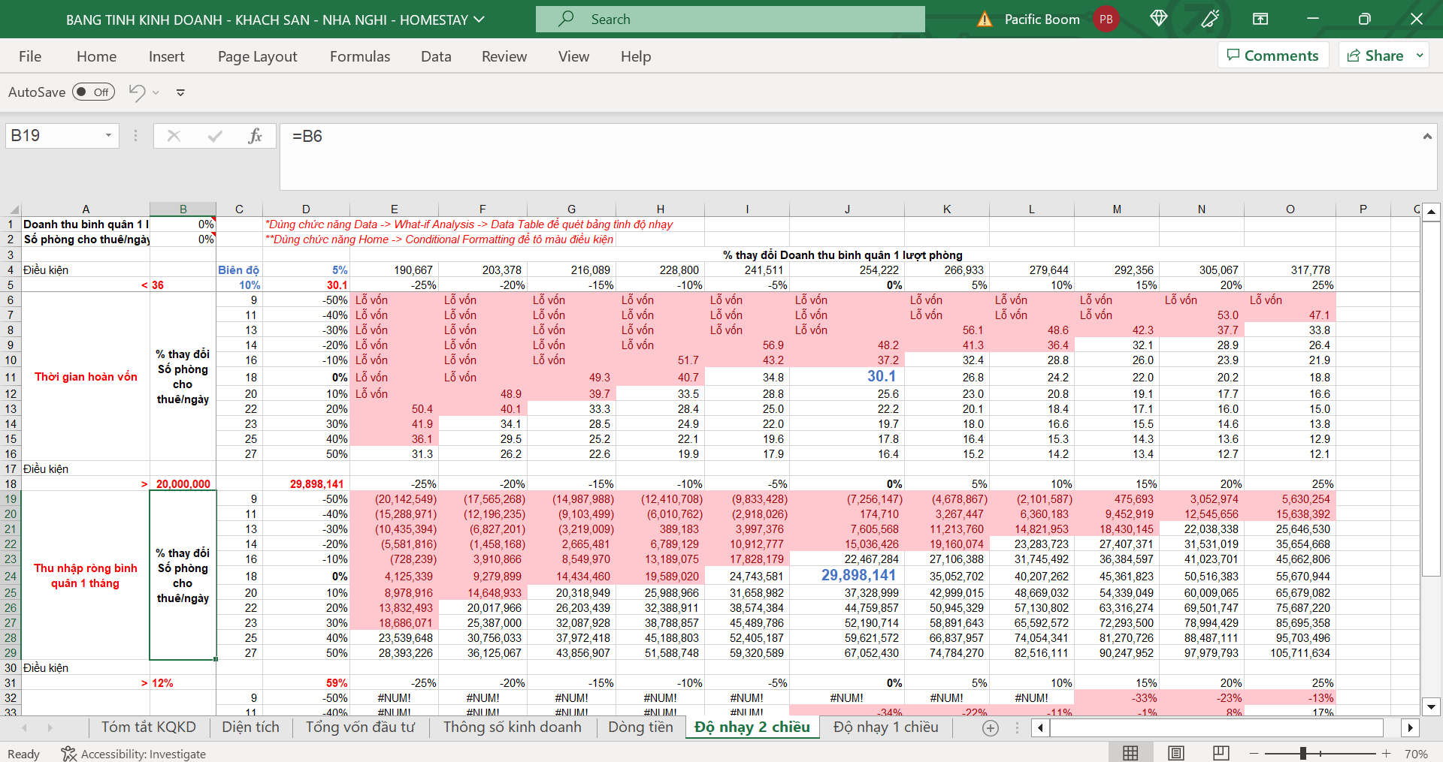Expand the Name Box dropdown
The width and height of the screenshot is (1443, 762).
pos(108,136)
